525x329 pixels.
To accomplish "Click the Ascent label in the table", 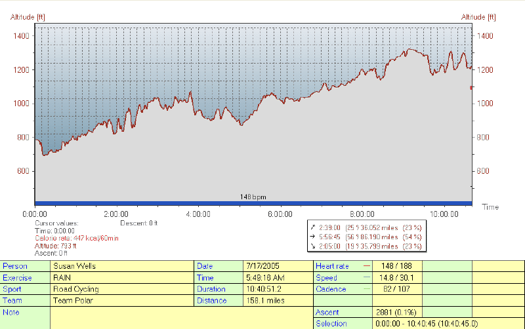I will [327, 312].
